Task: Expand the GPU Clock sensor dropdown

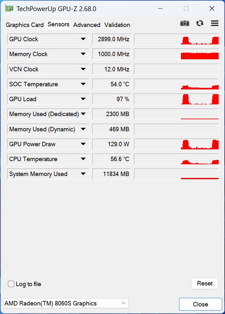Action: [x=83, y=39]
